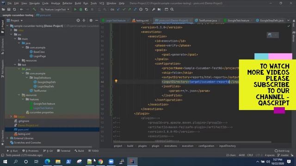296x166 pixels.
Task: Click the Debug bug icon
Action: [x=81, y=9]
